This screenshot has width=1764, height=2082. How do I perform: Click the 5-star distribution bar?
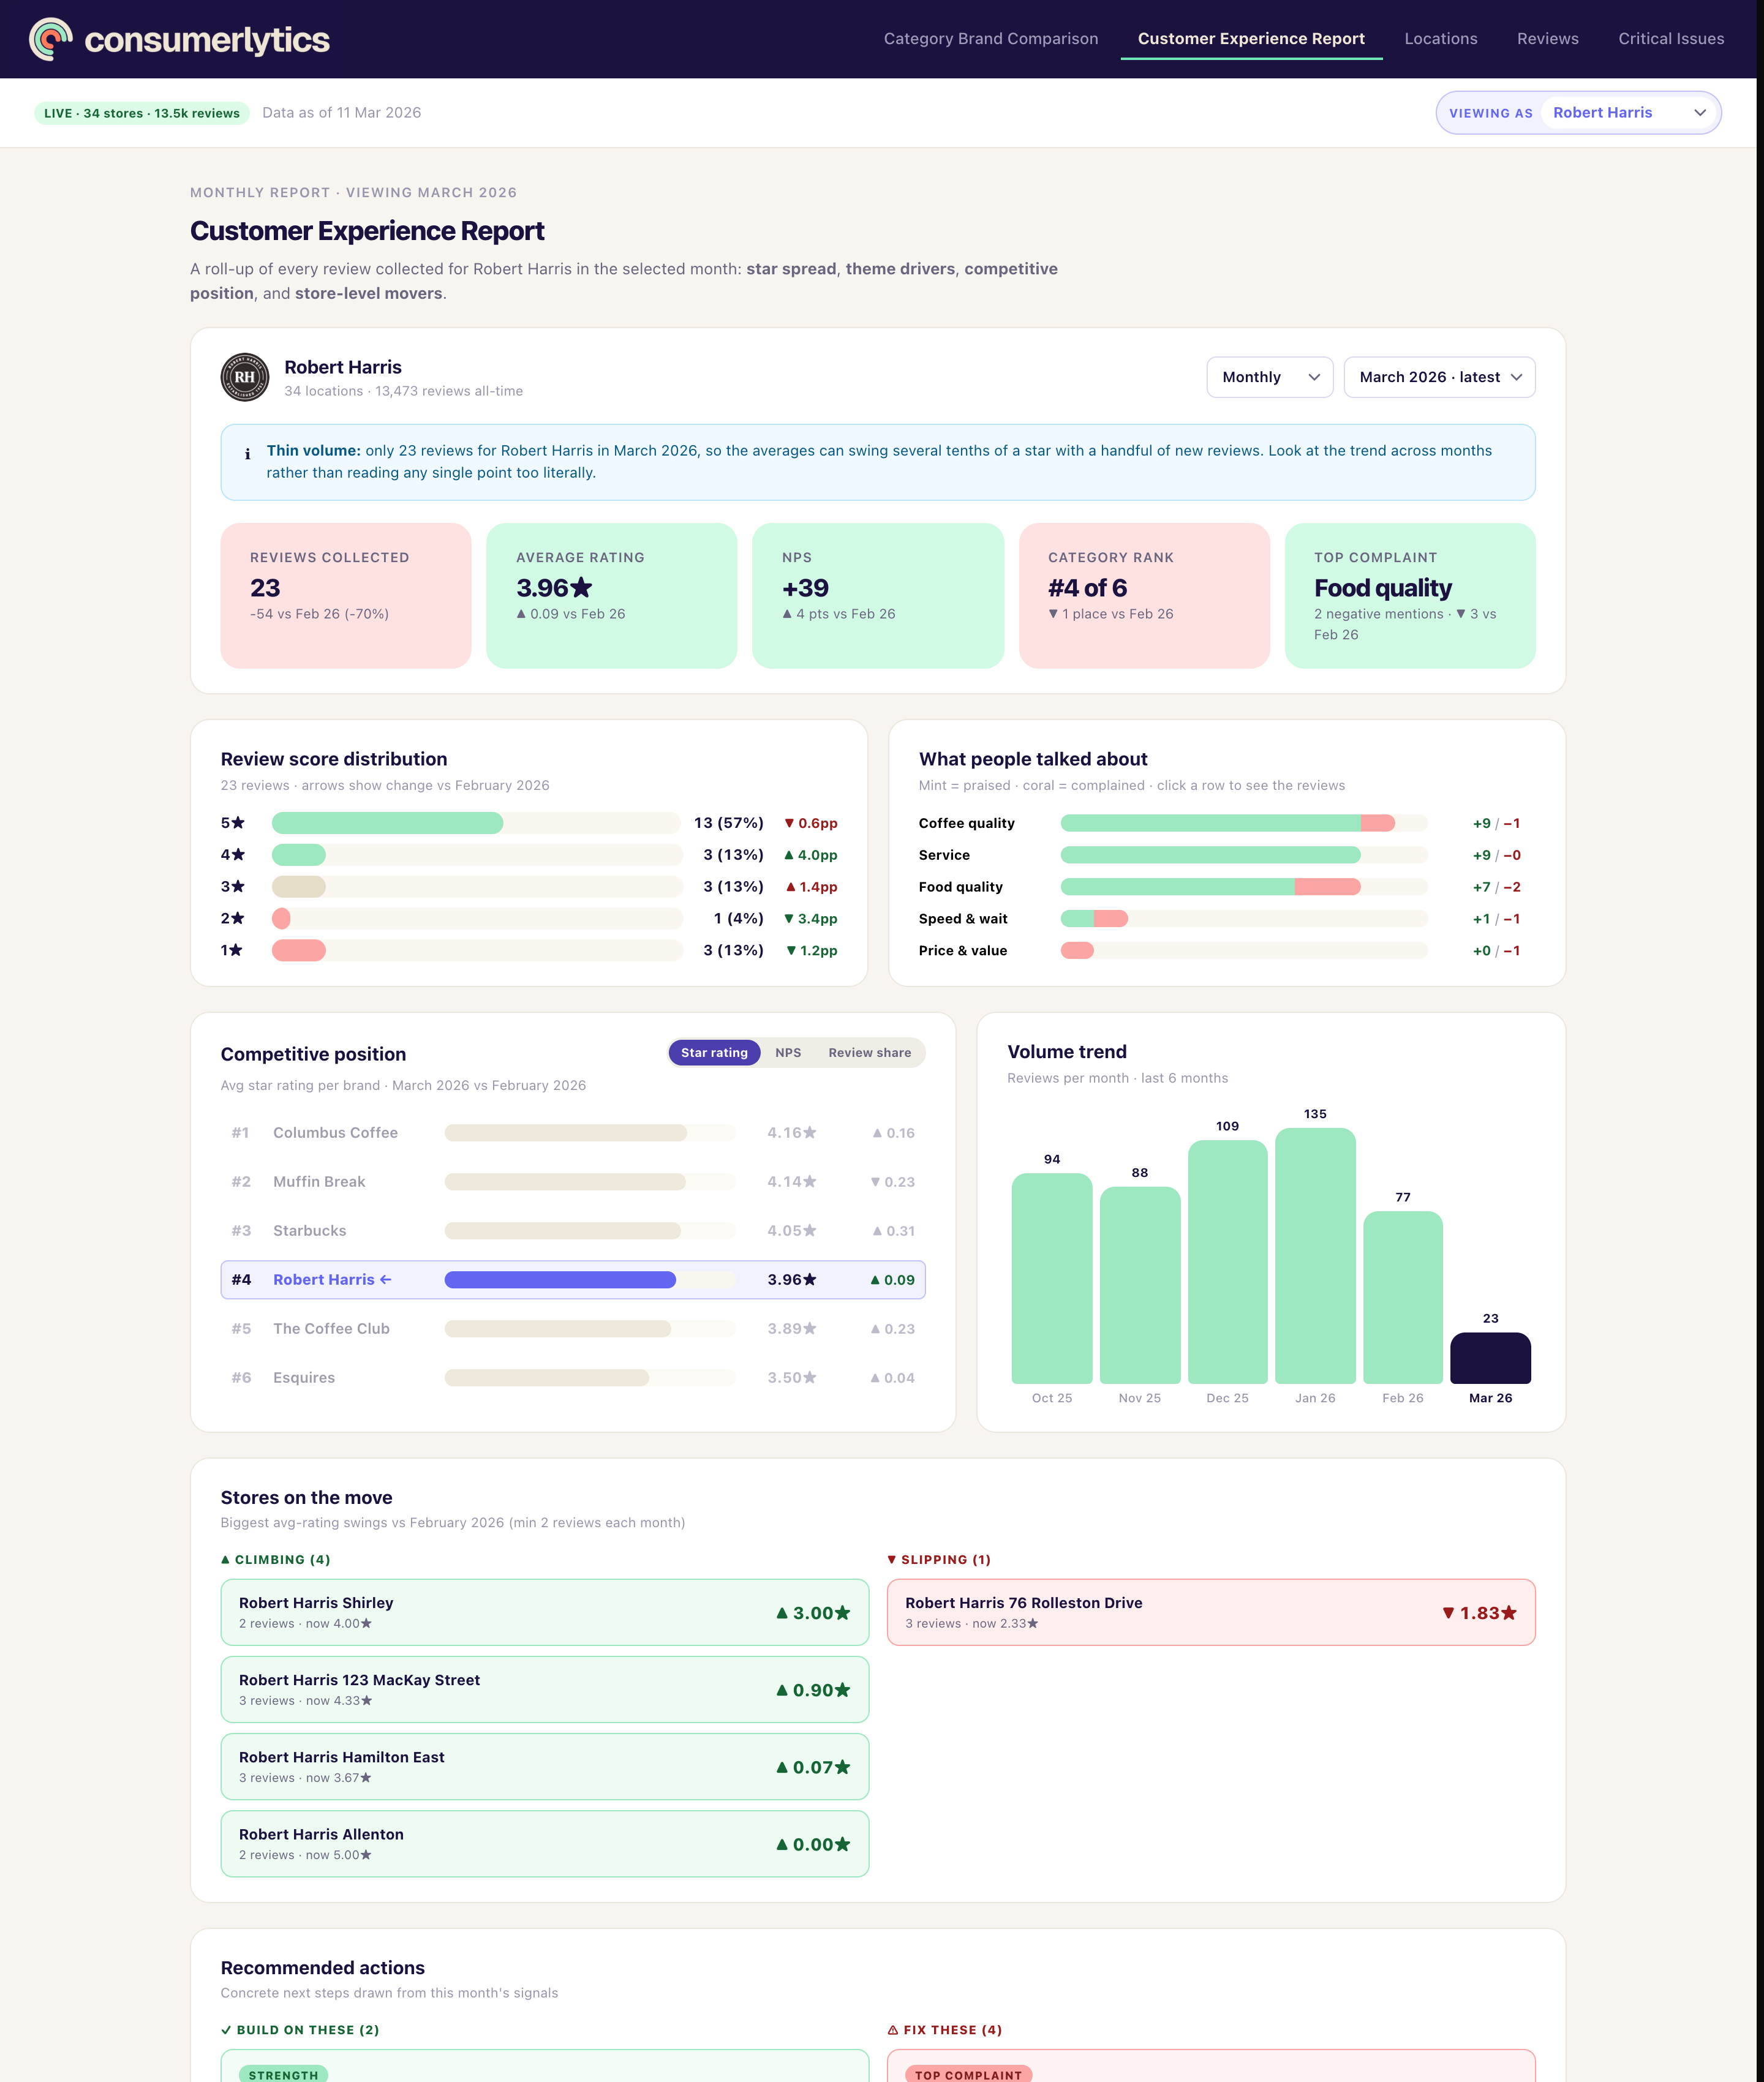[x=387, y=822]
